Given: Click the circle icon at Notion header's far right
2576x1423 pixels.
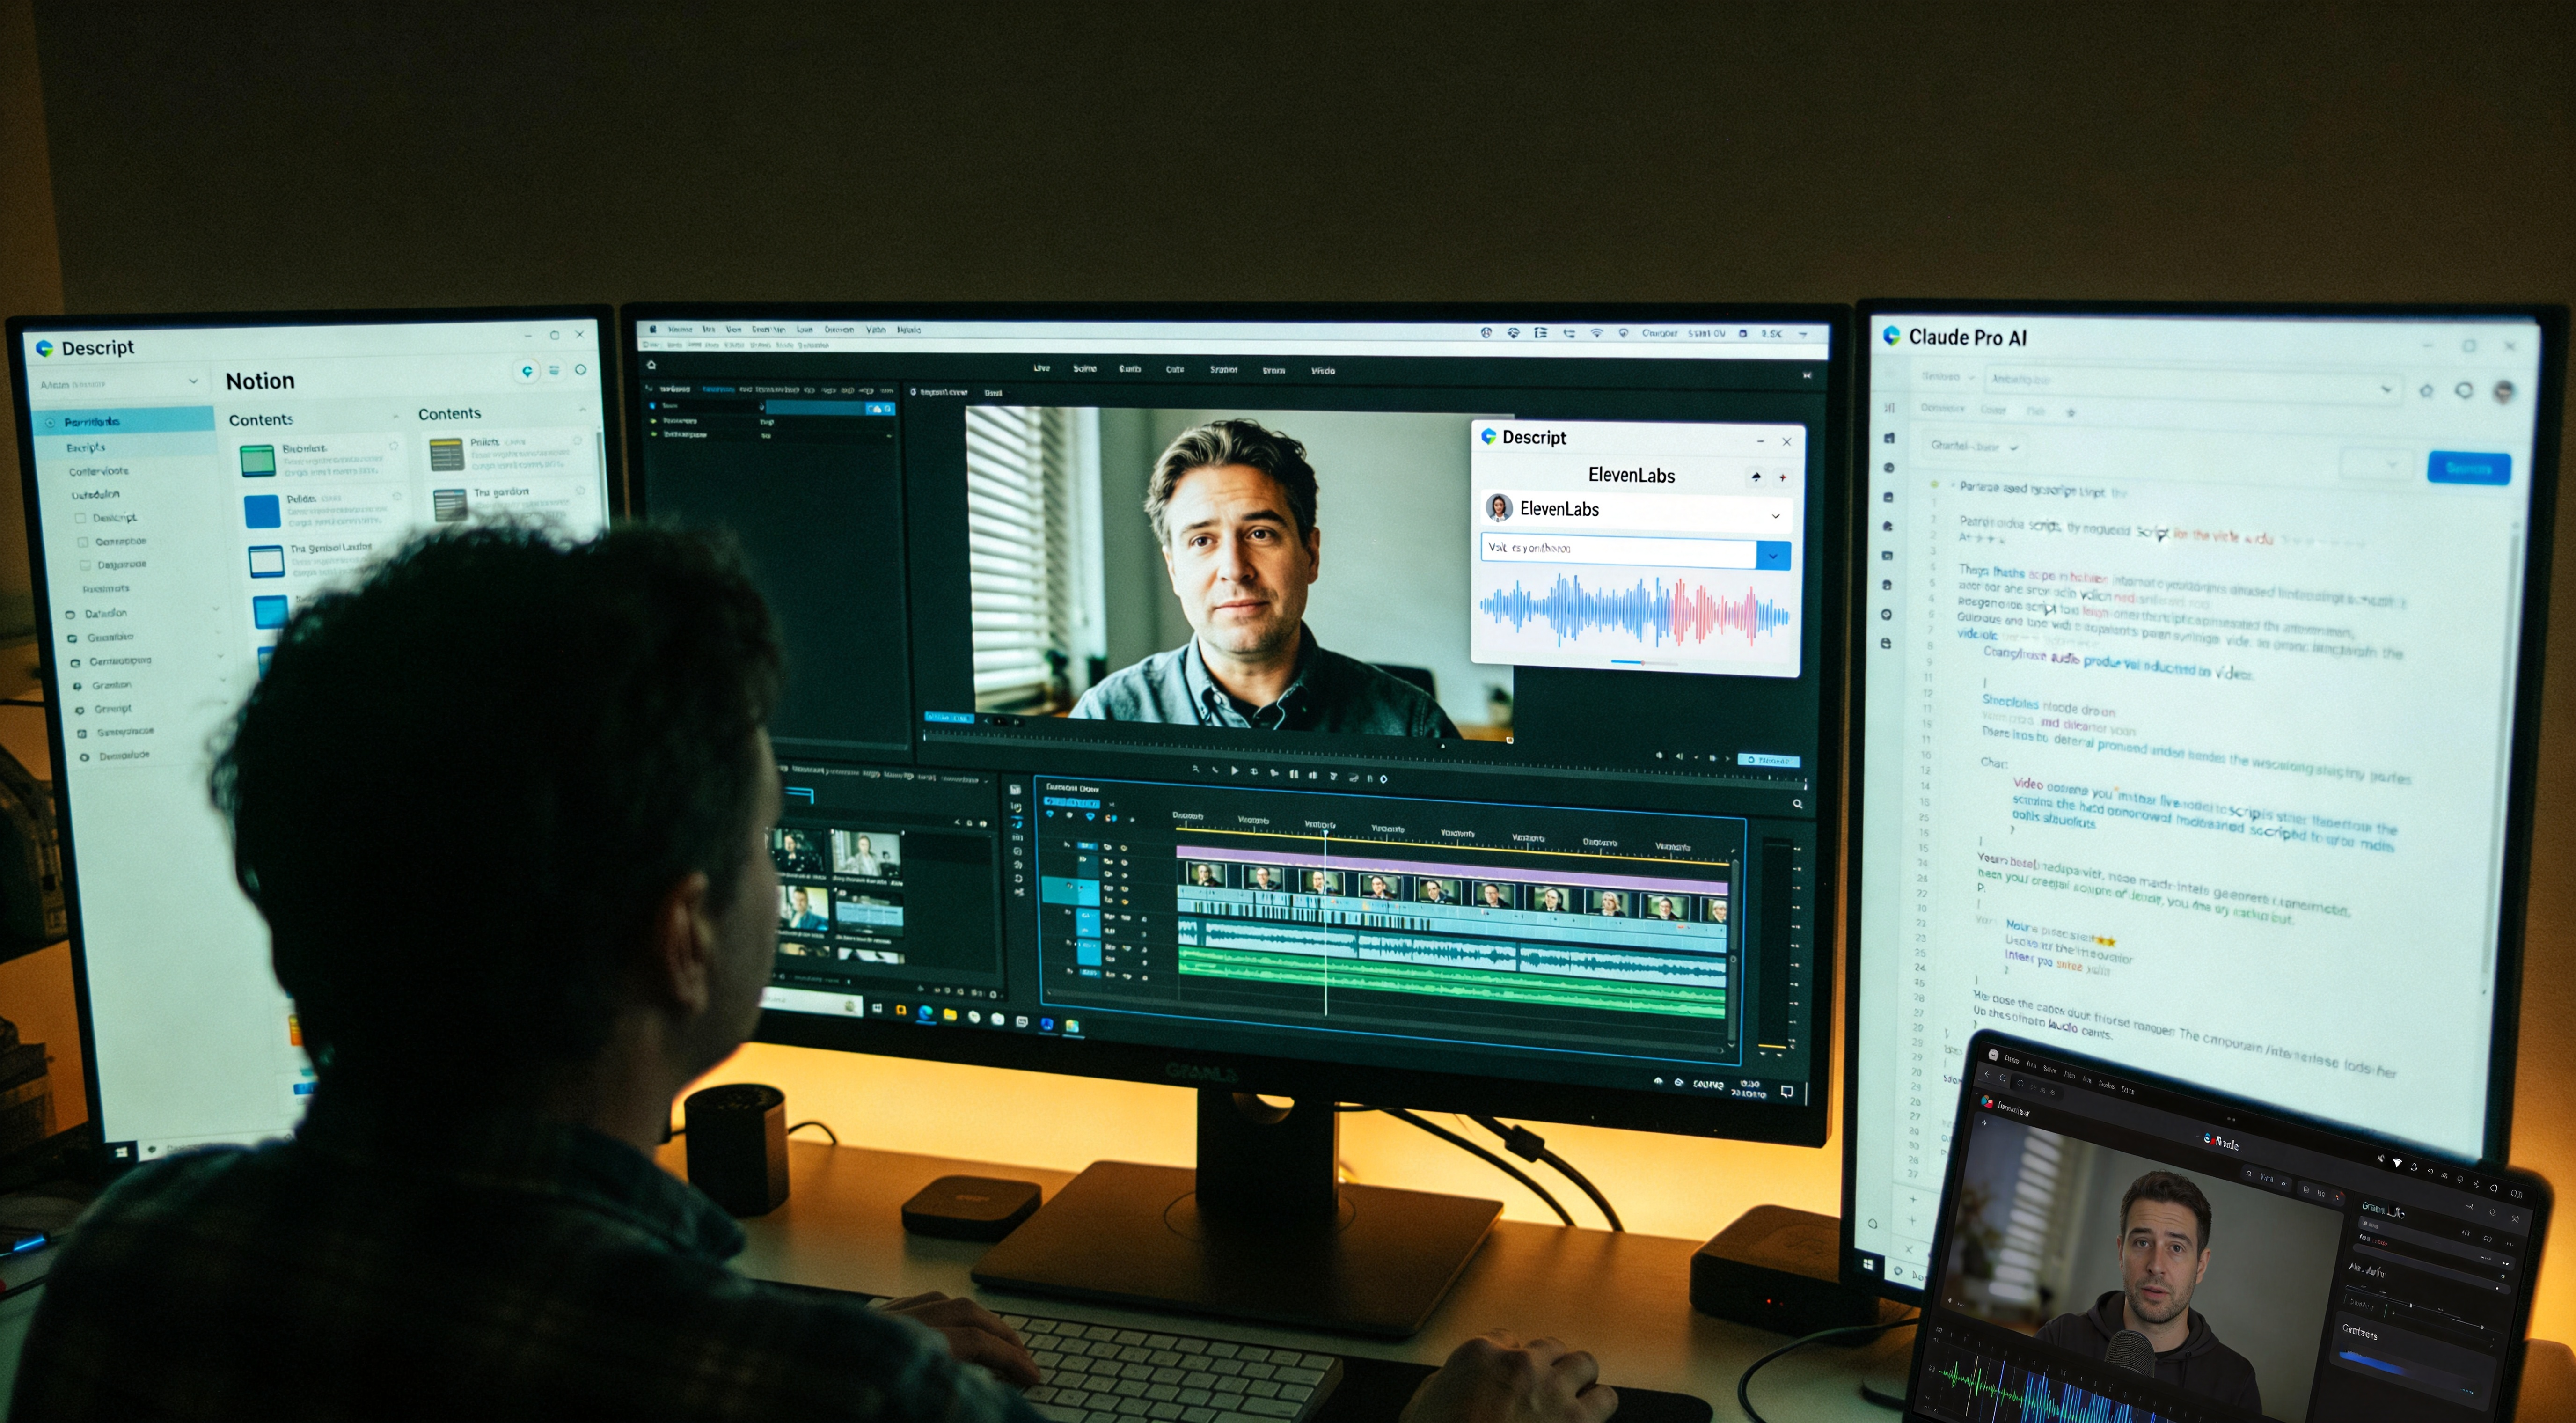Looking at the screenshot, I should 580,370.
